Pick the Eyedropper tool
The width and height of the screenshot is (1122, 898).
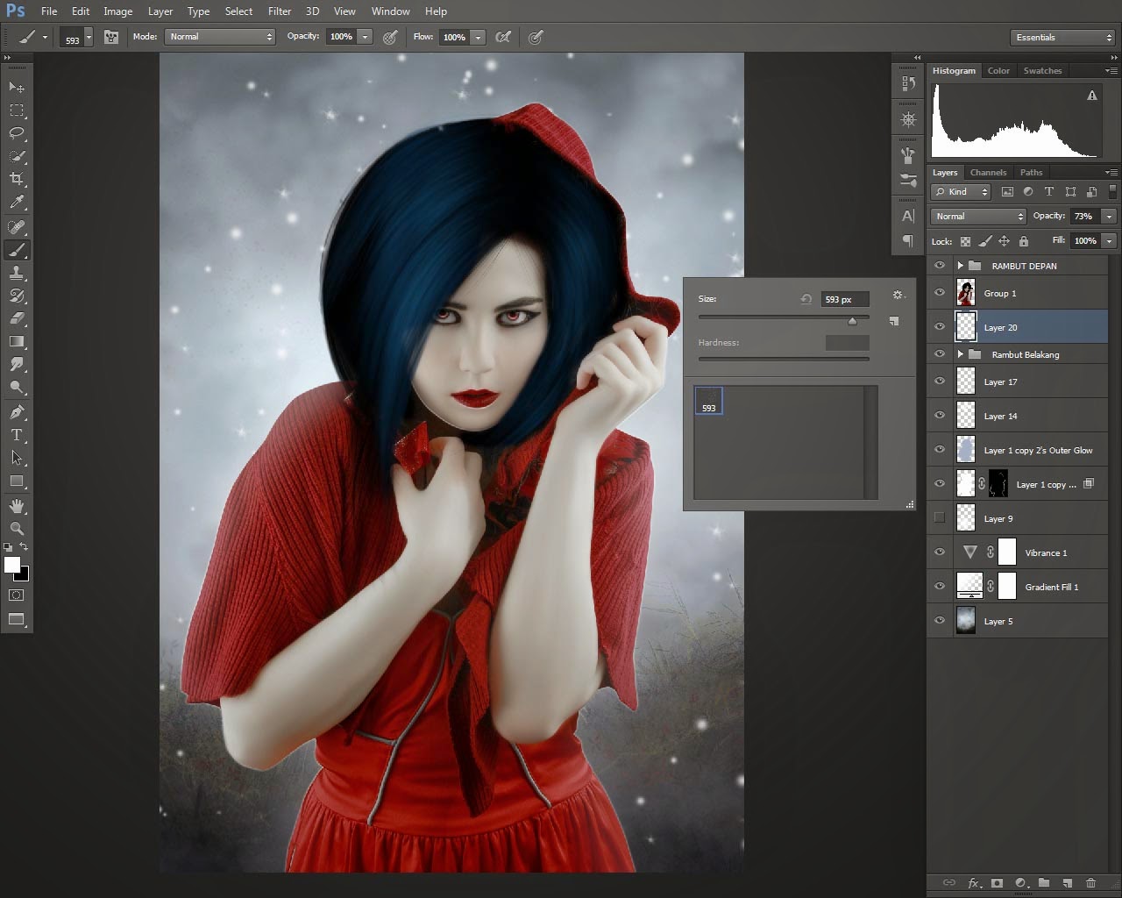pos(17,202)
